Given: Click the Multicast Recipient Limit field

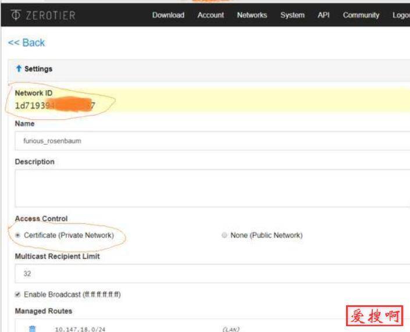Looking at the screenshot, I should 209,274.
